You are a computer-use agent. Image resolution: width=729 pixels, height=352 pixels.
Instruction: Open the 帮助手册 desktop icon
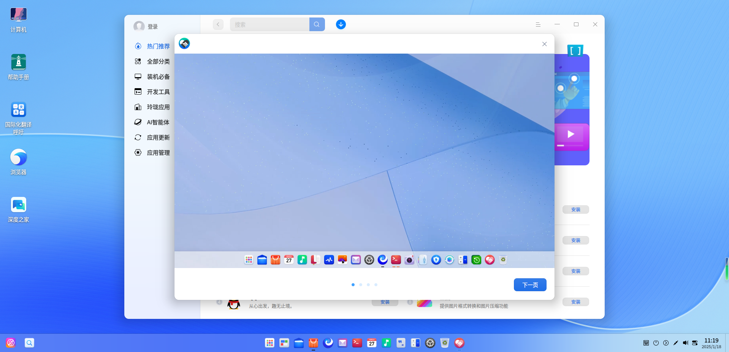click(18, 67)
